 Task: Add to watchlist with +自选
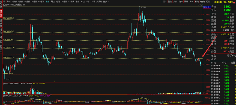[x=202, y=2]
